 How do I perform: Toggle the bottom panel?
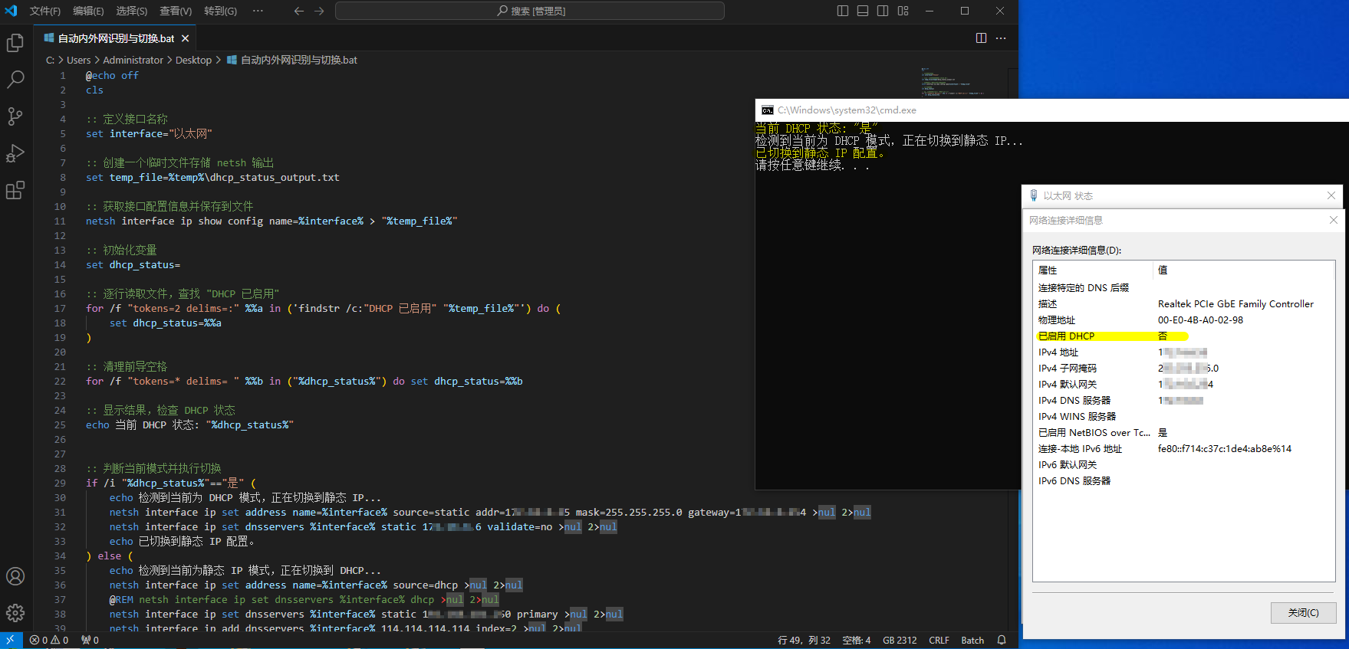863,11
